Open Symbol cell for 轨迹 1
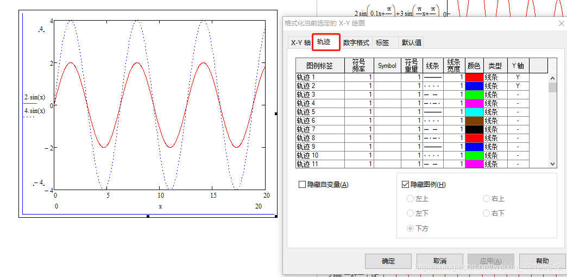The width and height of the screenshot is (567, 277). (x=387, y=77)
